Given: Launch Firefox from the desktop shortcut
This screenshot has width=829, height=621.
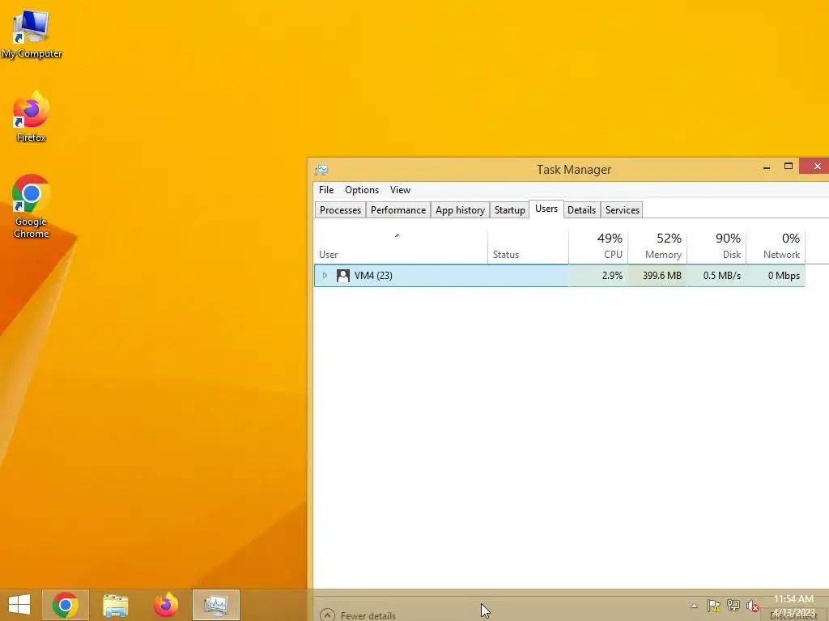Looking at the screenshot, I should 32,116.
